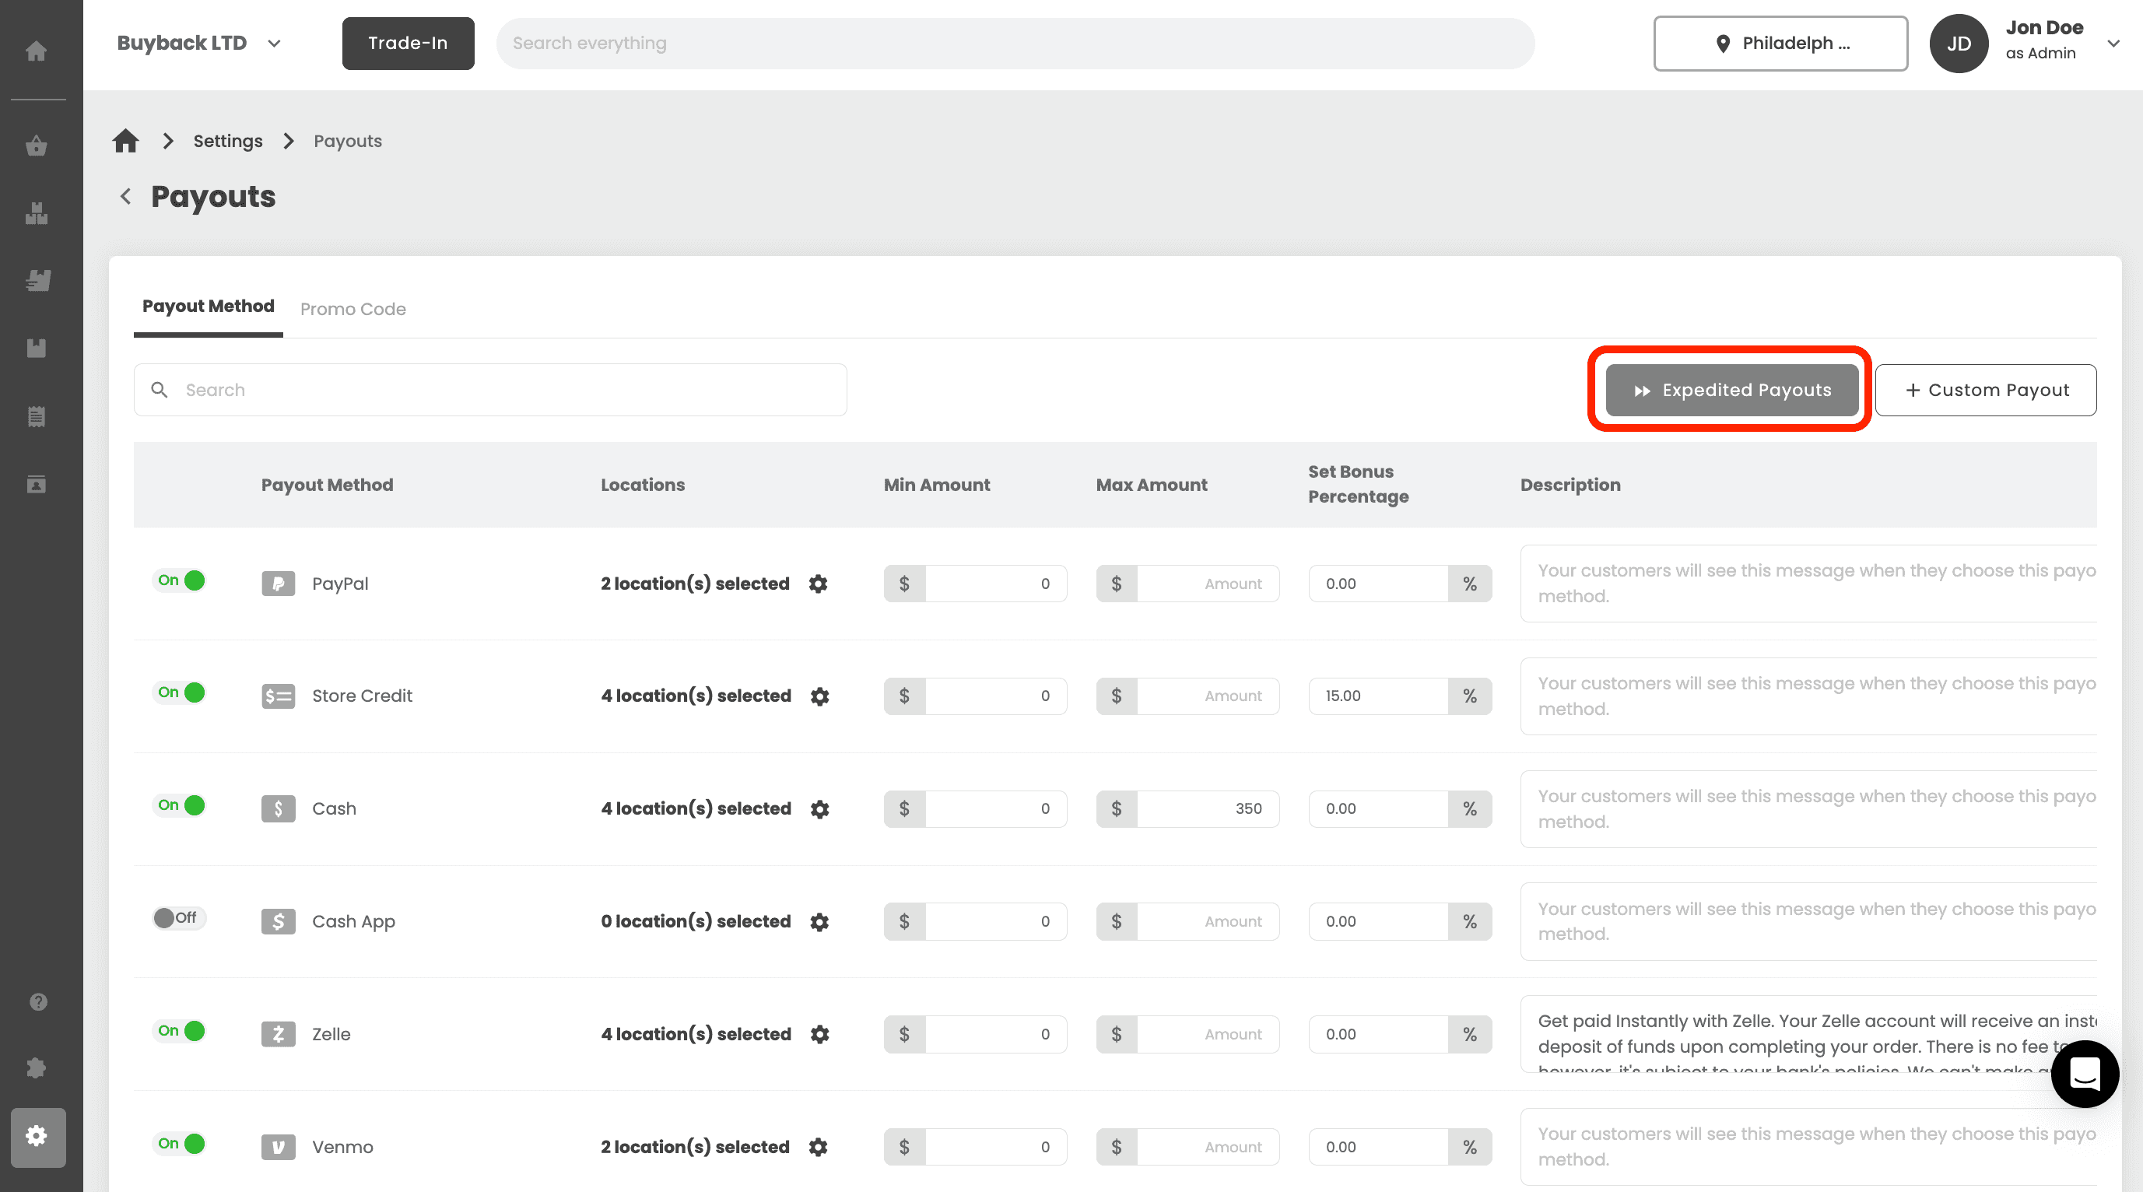Edit the PayPal description text box
The width and height of the screenshot is (2143, 1192).
1808,584
